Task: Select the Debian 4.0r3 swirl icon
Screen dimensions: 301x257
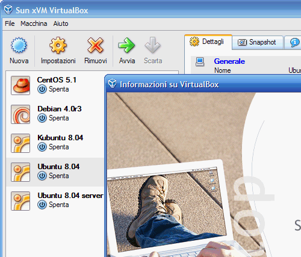Action: 20,114
